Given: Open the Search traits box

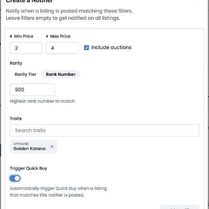Looking at the screenshot, I should (104, 130).
